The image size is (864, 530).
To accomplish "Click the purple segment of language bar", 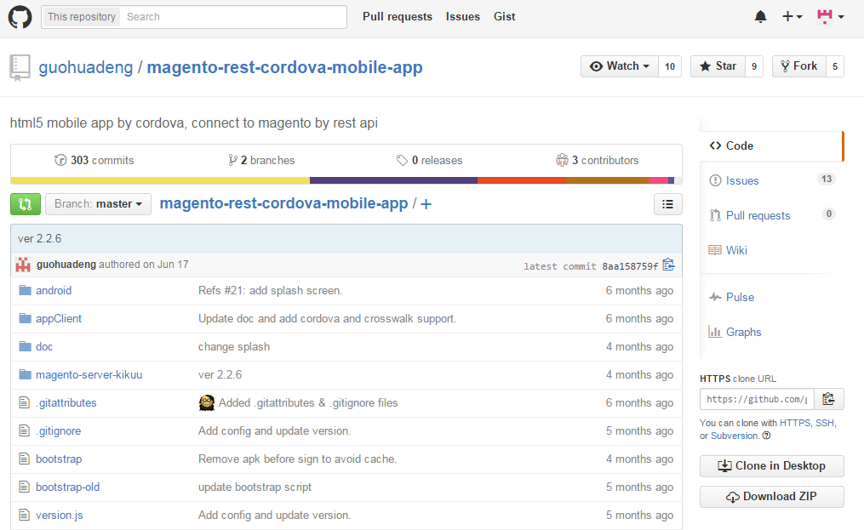I will (393, 180).
